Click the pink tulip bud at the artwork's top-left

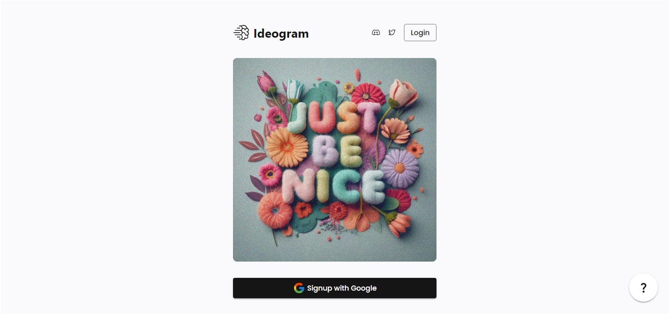click(266, 83)
